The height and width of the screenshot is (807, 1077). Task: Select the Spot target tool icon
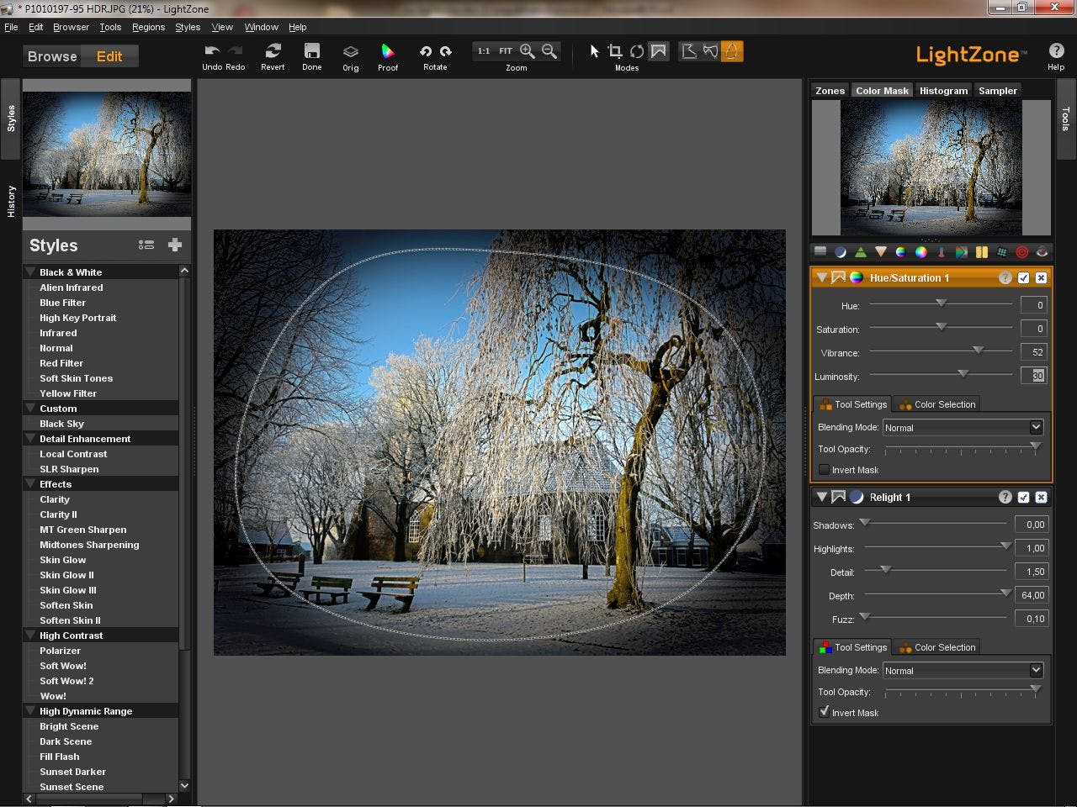click(x=1021, y=252)
